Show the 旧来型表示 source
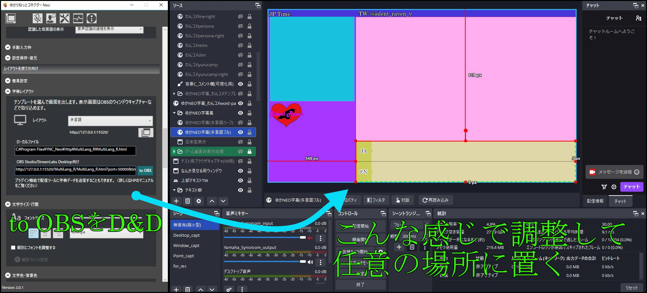The width and height of the screenshot is (647, 293). [241, 142]
